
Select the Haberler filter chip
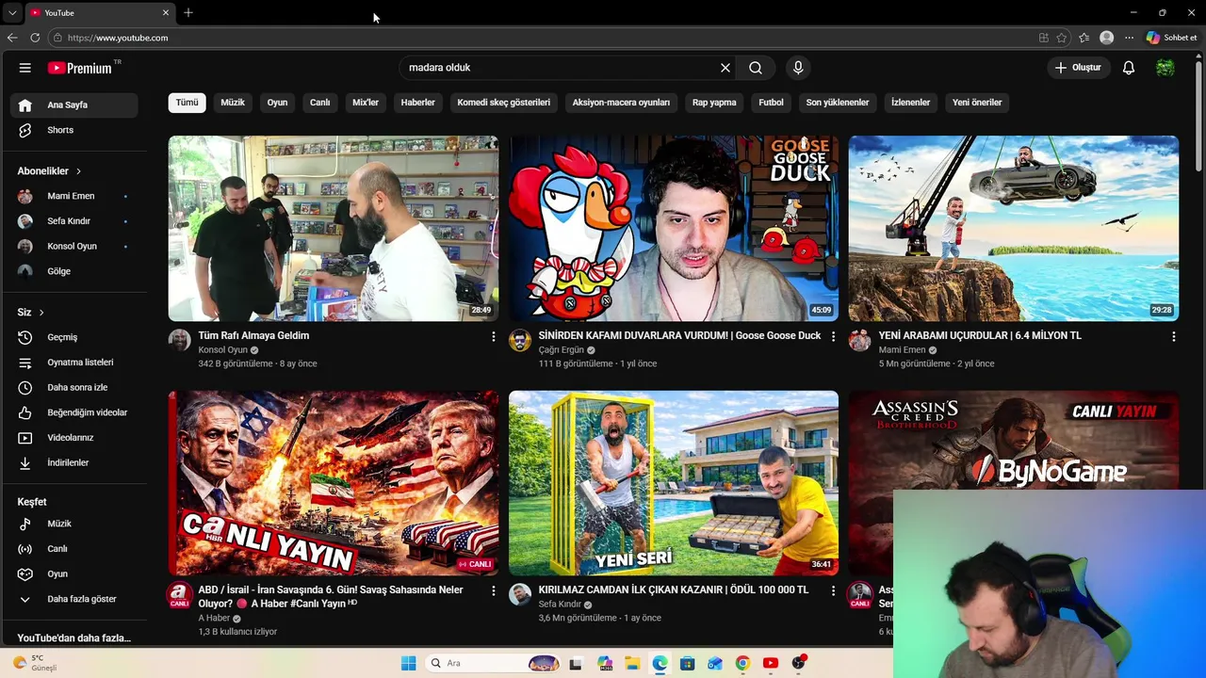(x=418, y=103)
